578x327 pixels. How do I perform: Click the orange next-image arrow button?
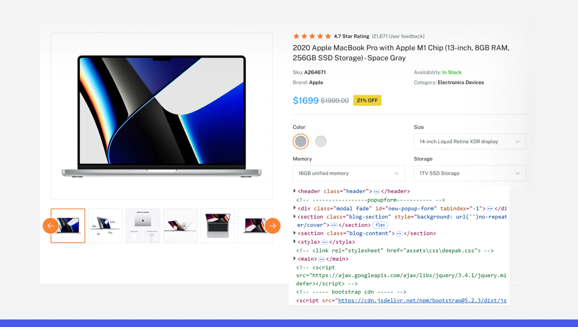[272, 226]
